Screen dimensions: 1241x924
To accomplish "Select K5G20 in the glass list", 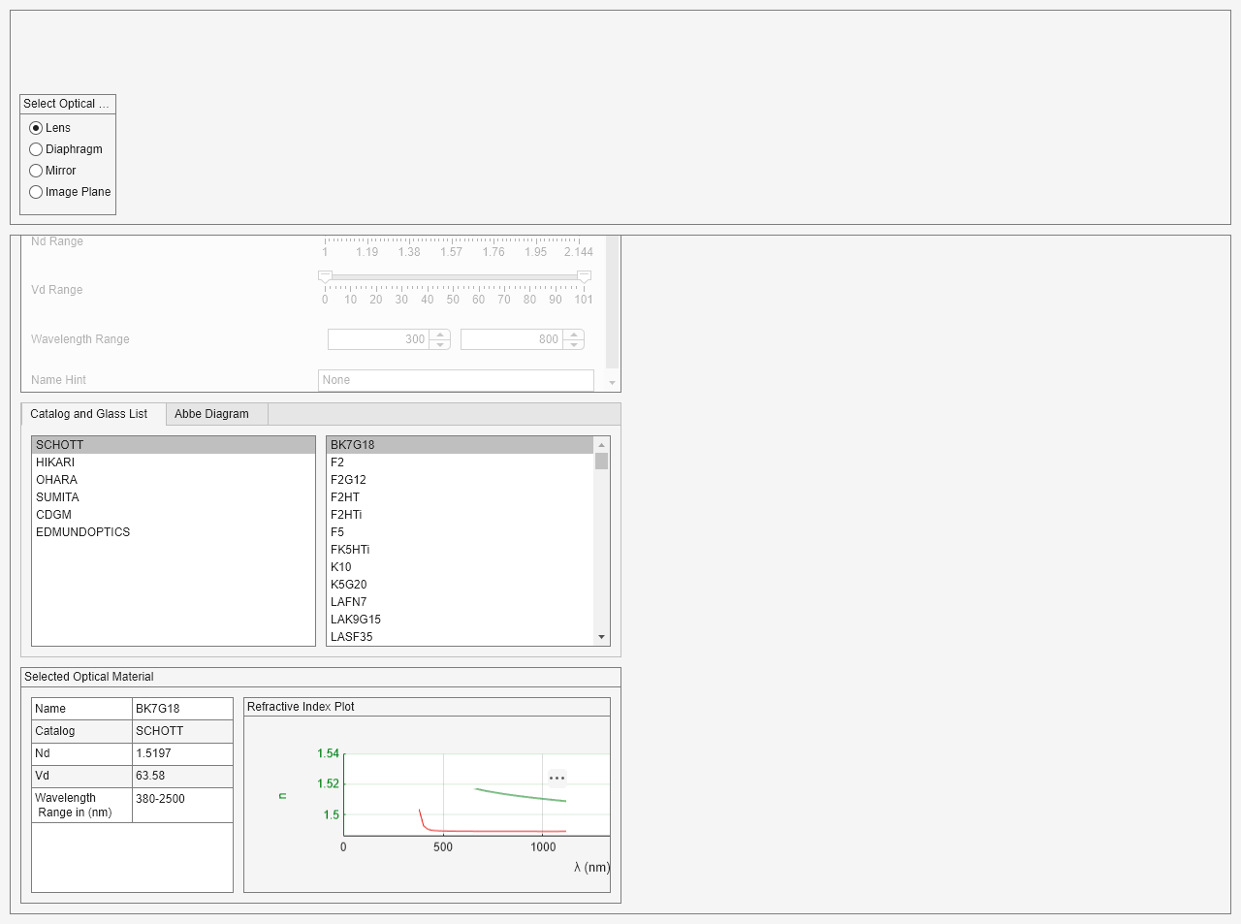I will (351, 584).
